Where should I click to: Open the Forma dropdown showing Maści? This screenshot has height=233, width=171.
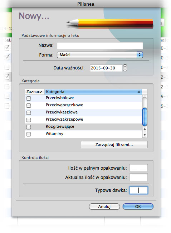click(x=100, y=55)
